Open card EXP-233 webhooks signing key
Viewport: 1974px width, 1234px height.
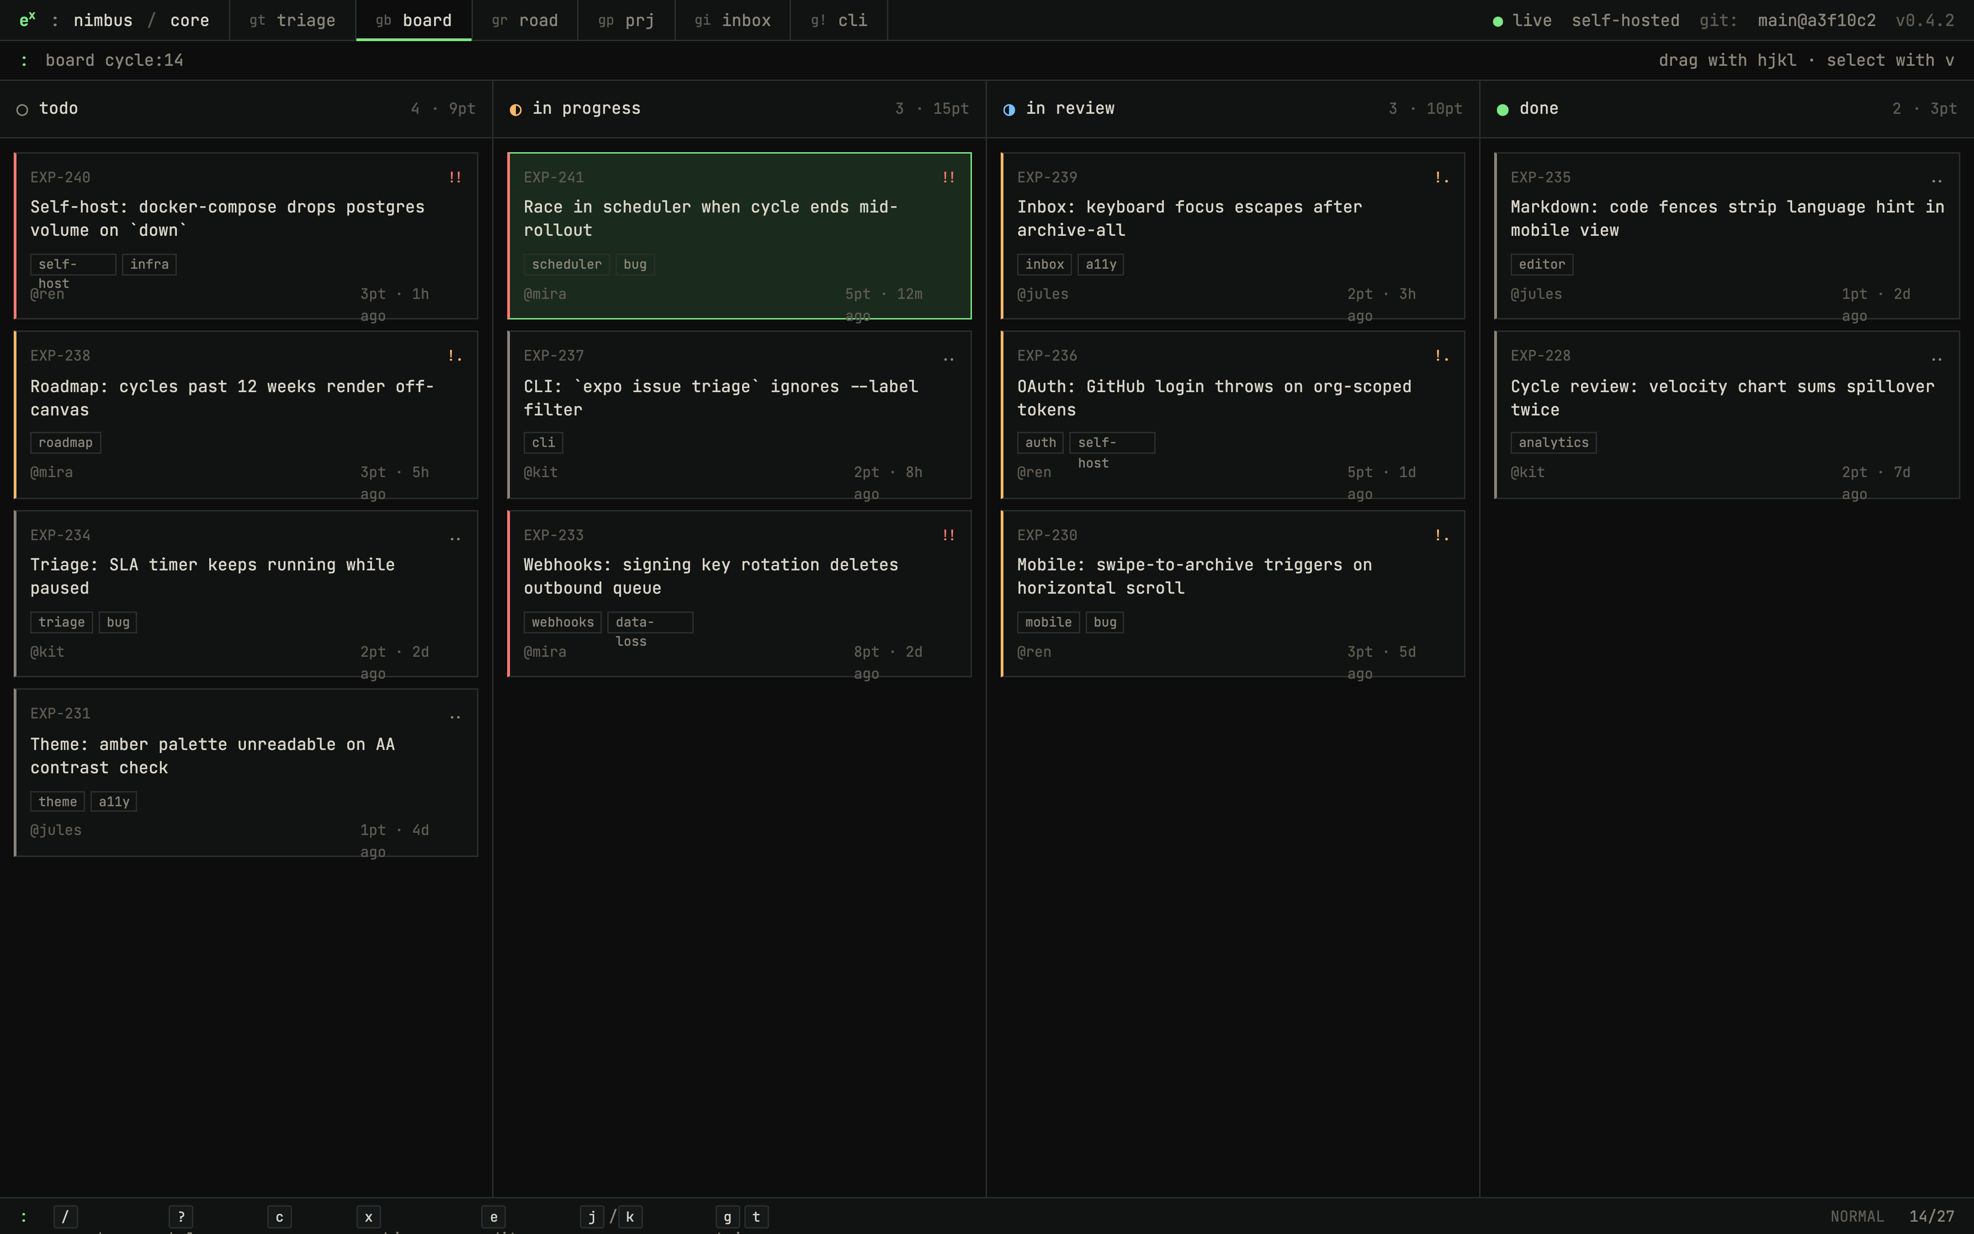pyautogui.click(x=739, y=594)
